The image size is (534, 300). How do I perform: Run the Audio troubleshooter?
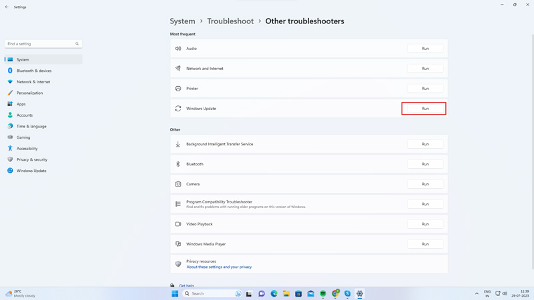pos(425,49)
